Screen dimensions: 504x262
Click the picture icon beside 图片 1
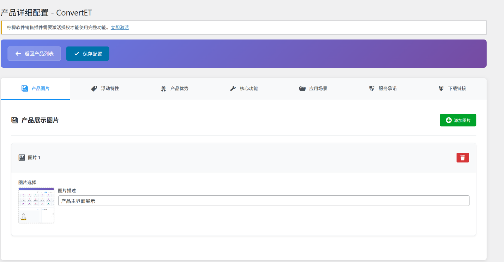[x=22, y=158]
